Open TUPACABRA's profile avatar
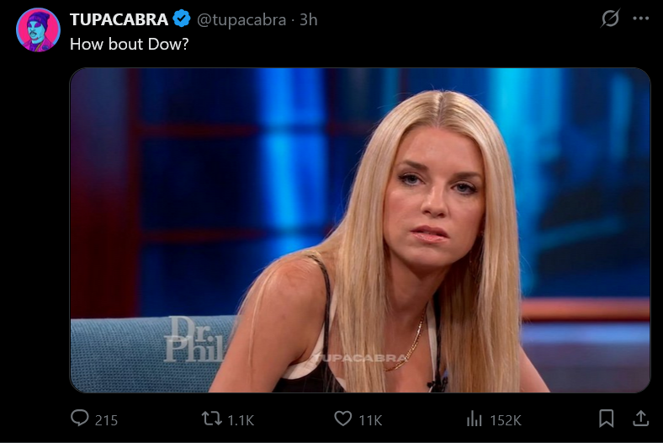 coord(38,29)
